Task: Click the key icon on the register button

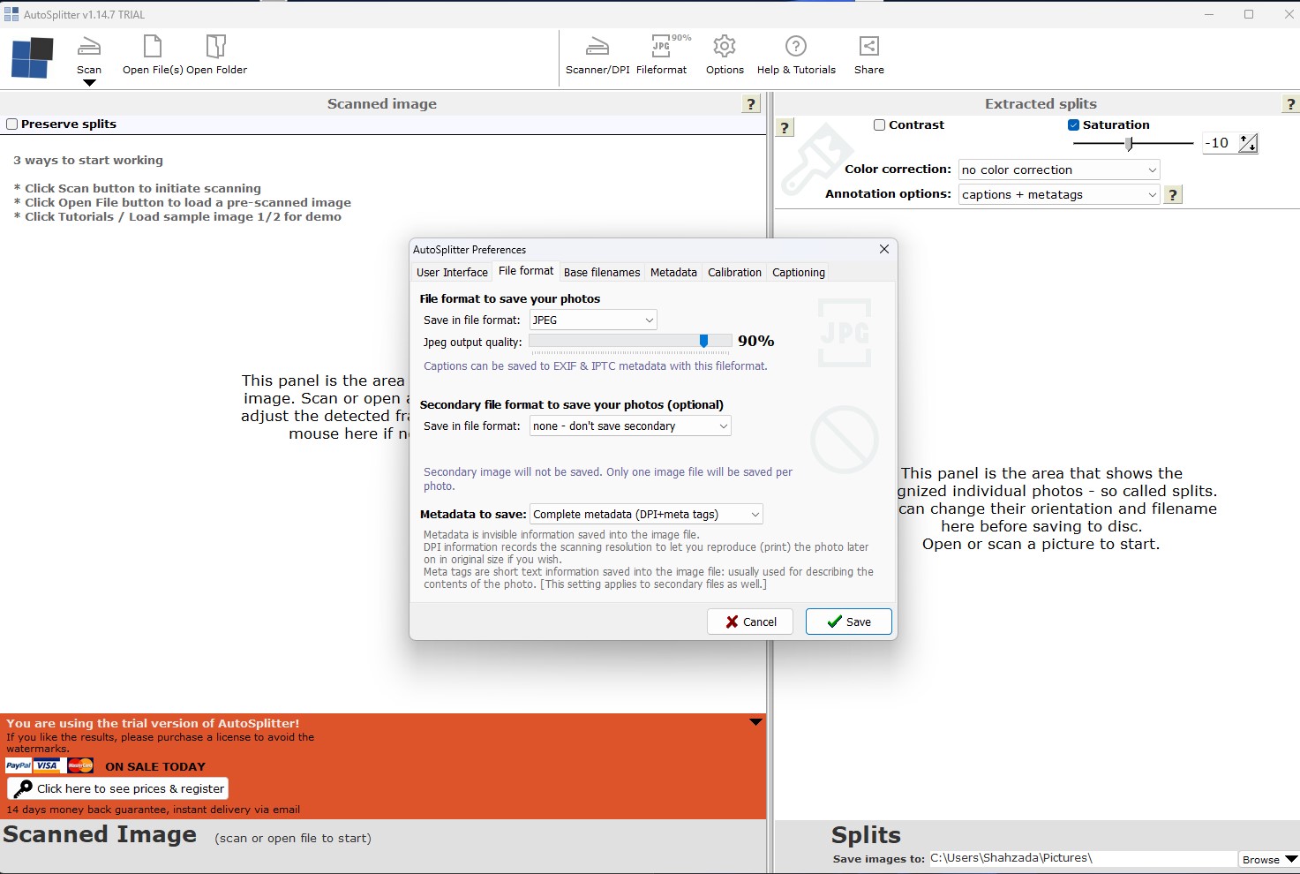Action: tap(23, 788)
